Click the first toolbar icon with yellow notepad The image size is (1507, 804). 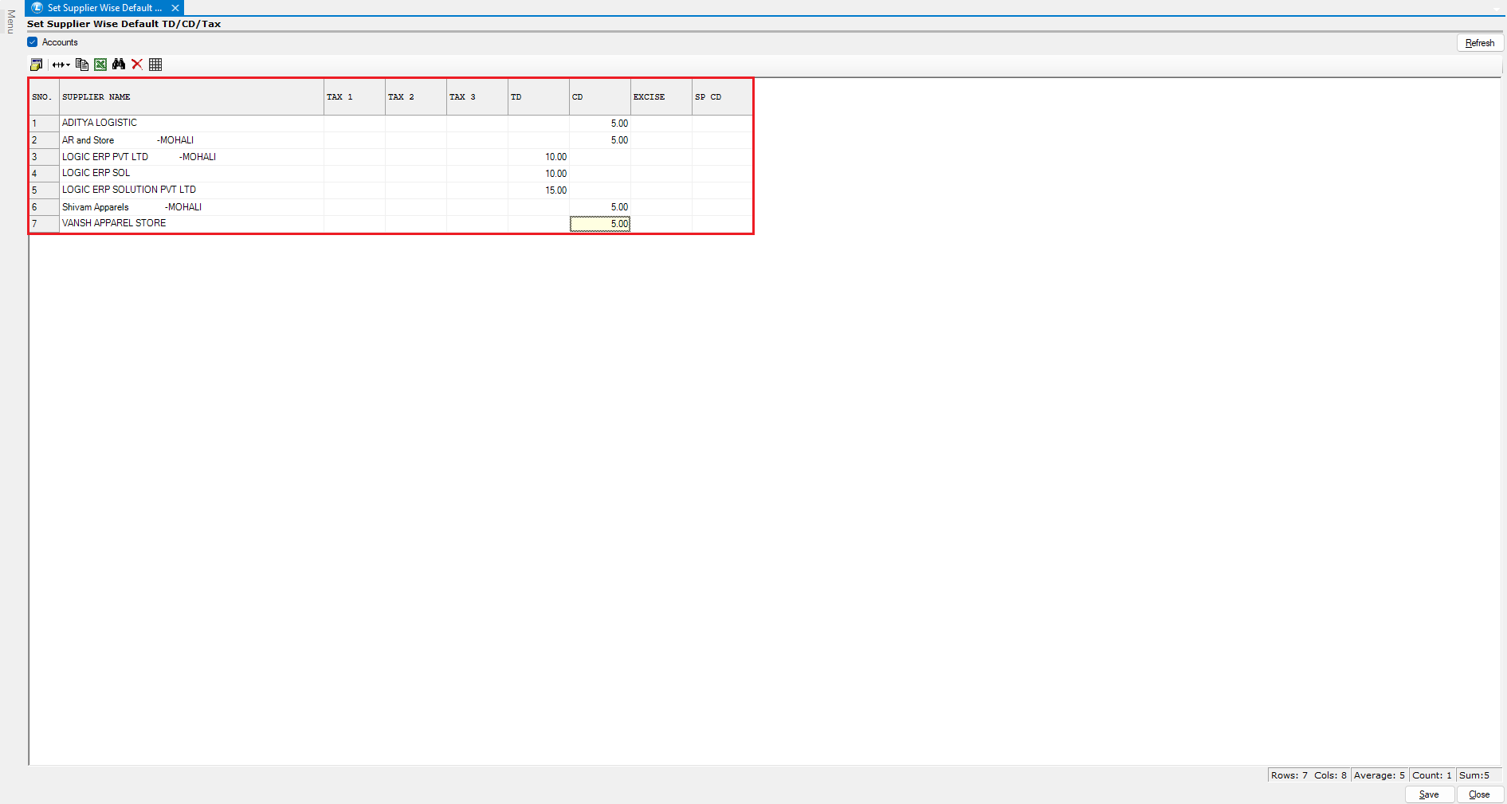click(x=36, y=65)
